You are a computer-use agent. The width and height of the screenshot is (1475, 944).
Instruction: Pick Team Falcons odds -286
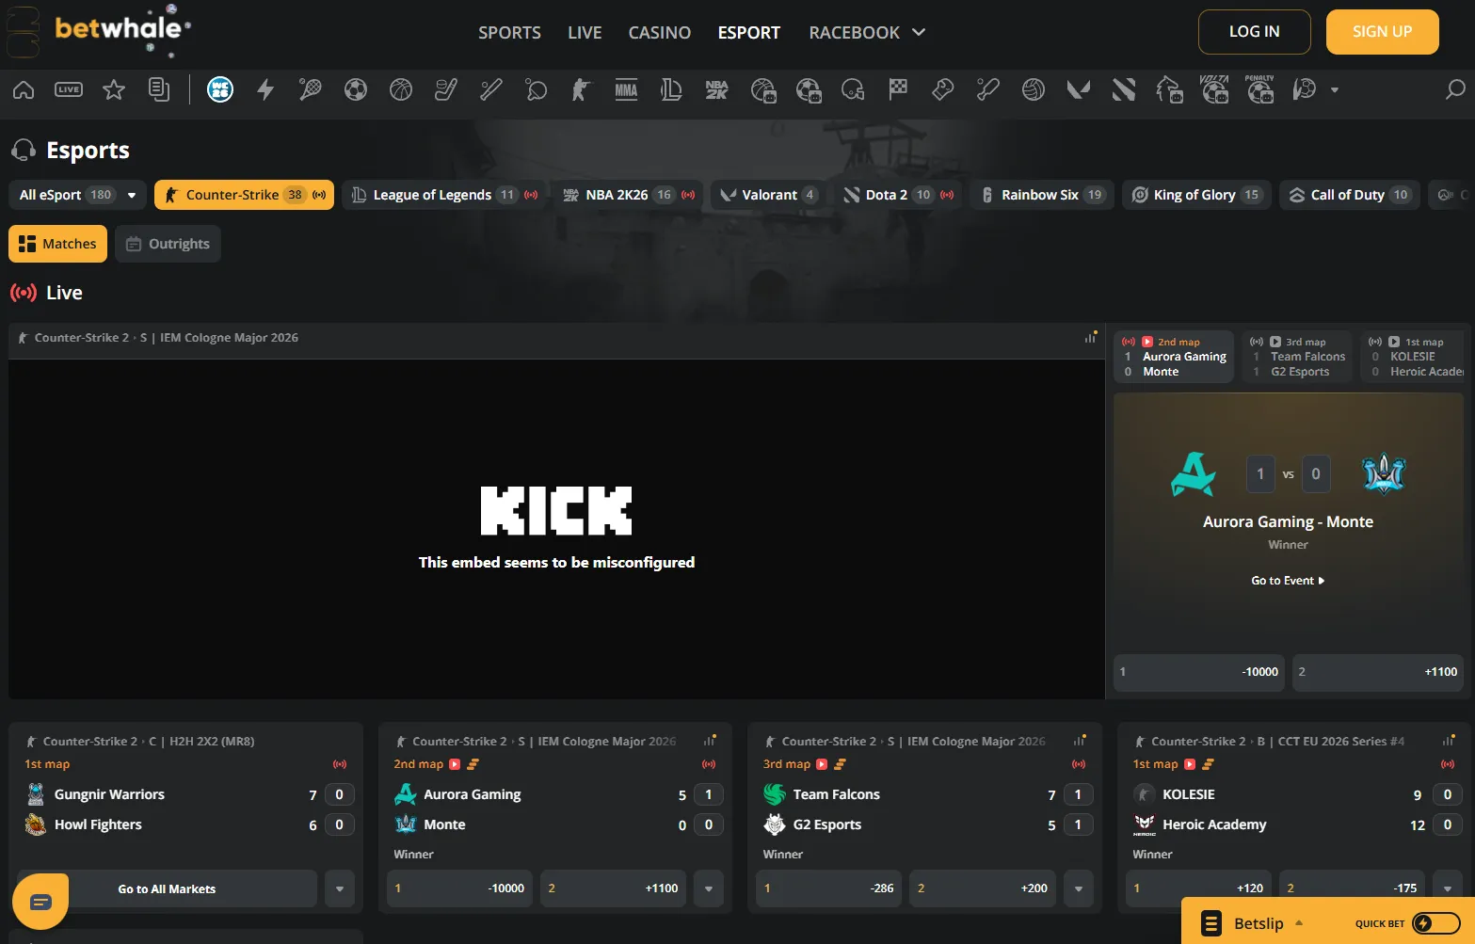pyautogui.click(x=830, y=888)
